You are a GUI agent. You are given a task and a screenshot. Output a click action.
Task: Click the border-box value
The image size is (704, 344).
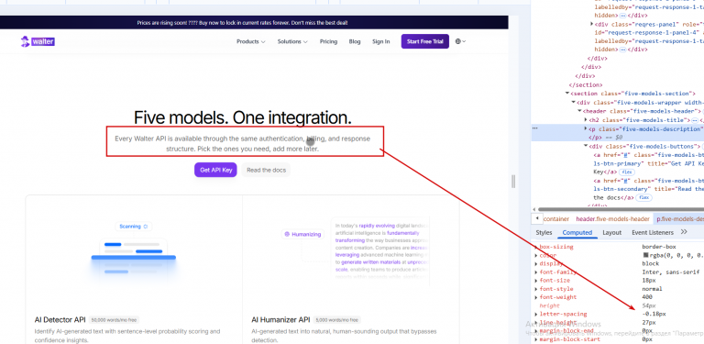point(659,247)
